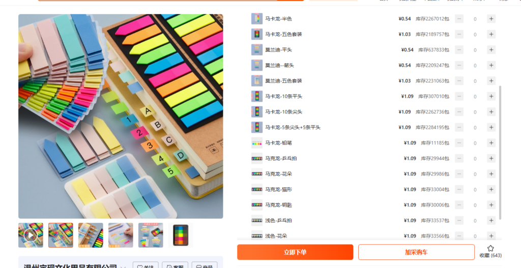Screen dimensions: 521x268
Task: Click minus icon for 马卡龙-五色套装
Action: (x=459, y=34)
